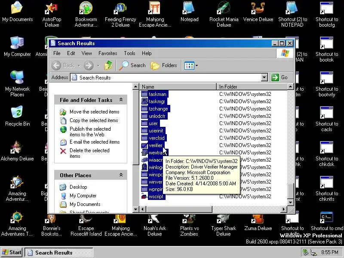This screenshot has width=344, height=258.
Task: Click the verifier file icon
Action: click(144, 145)
